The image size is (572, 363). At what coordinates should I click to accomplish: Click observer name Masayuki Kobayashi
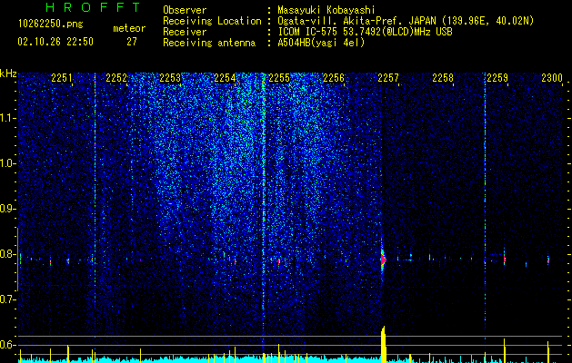coord(326,10)
